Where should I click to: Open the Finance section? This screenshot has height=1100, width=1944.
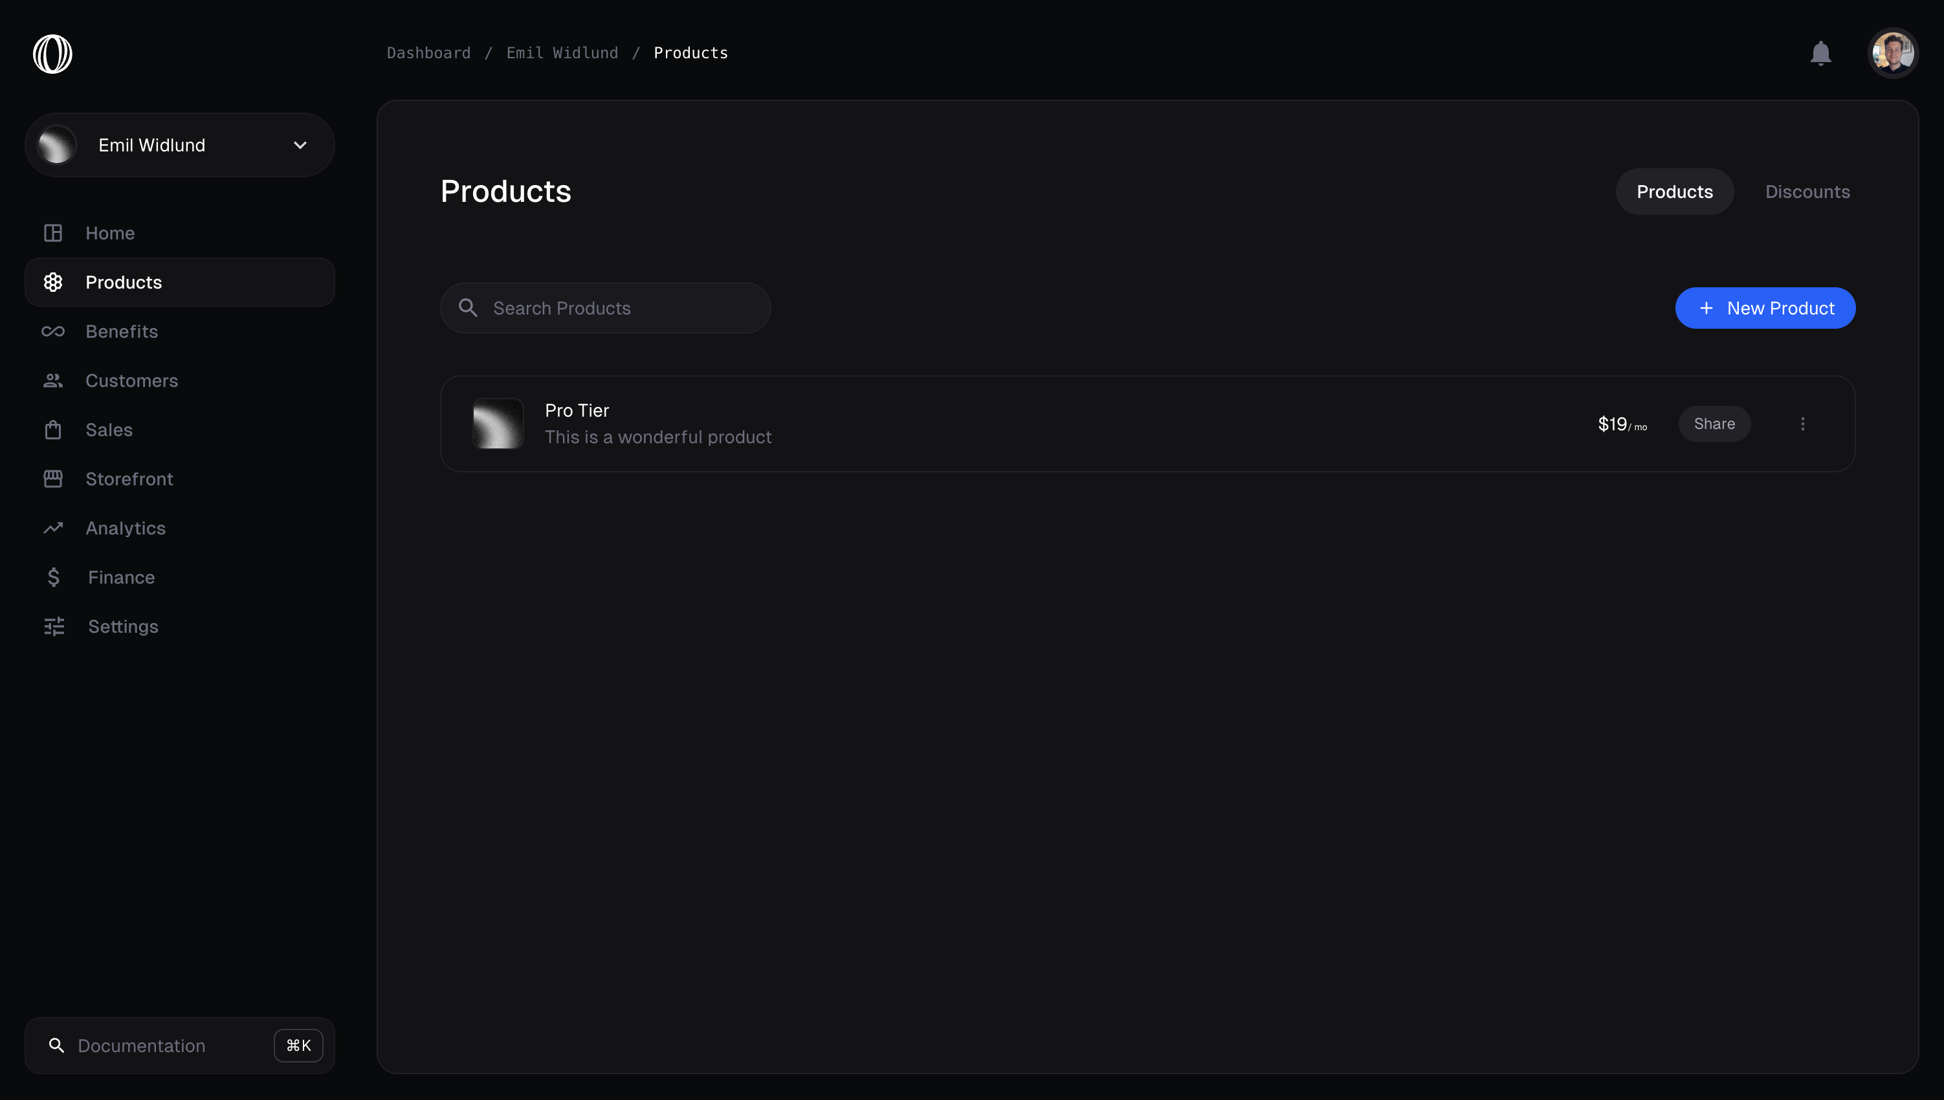[x=121, y=577]
